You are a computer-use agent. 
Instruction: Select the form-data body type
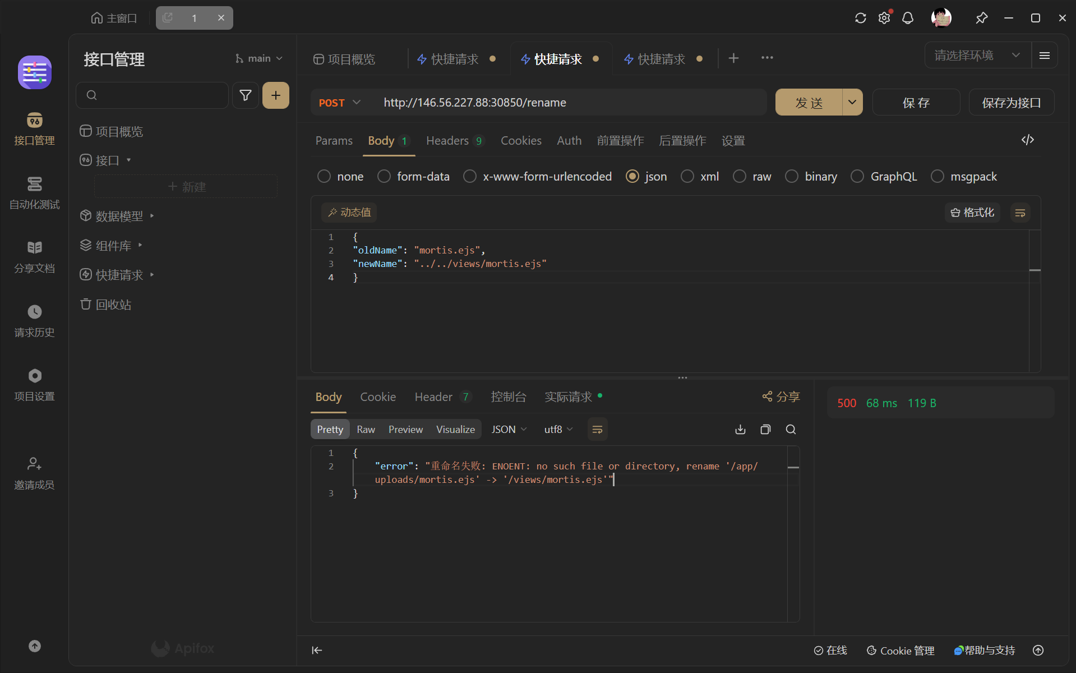click(413, 177)
